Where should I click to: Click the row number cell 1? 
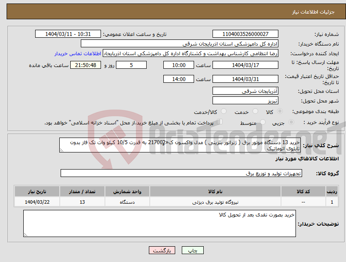(x=332, y=202)
